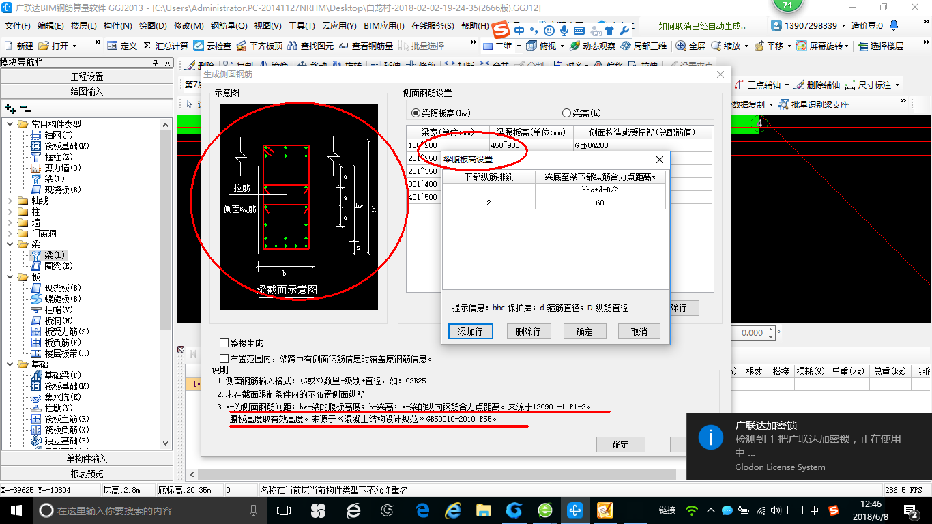
Task: Select 轴网(J) under 常用构件类型
Action: point(53,135)
